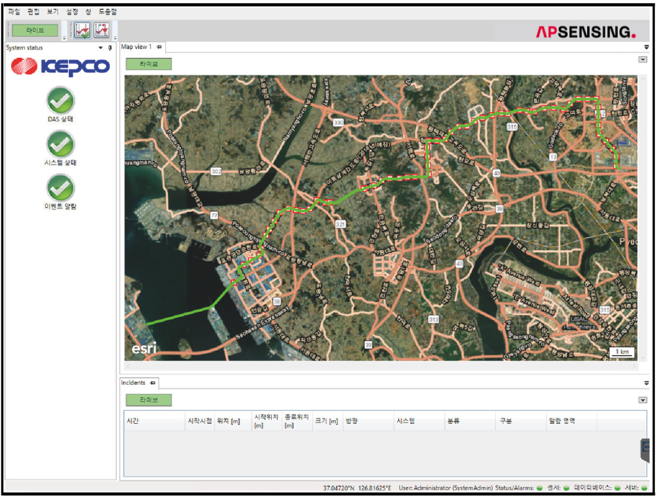Click the 데이터베이스 green indicator in status bar

pyautogui.click(x=618, y=488)
